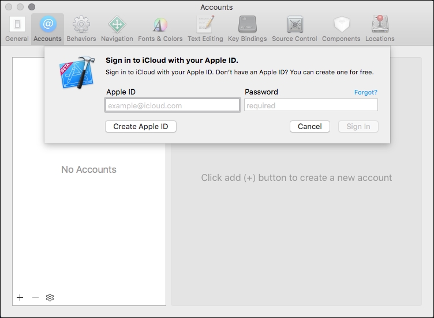Switch to the Locations preferences tab

click(x=380, y=29)
